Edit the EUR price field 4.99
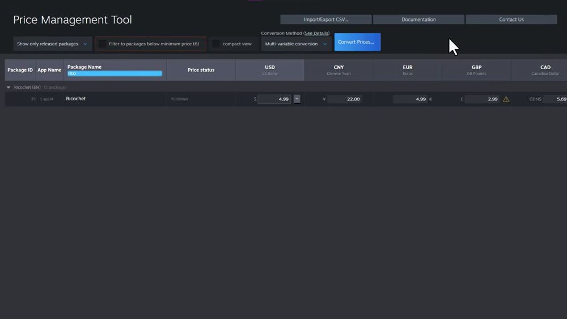The width and height of the screenshot is (567, 319). pyautogui.click(x=410, y=99)
